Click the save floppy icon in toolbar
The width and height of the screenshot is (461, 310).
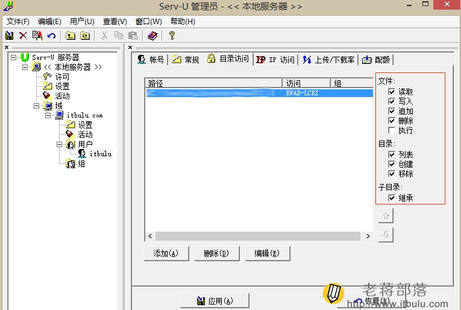[10, 36]
